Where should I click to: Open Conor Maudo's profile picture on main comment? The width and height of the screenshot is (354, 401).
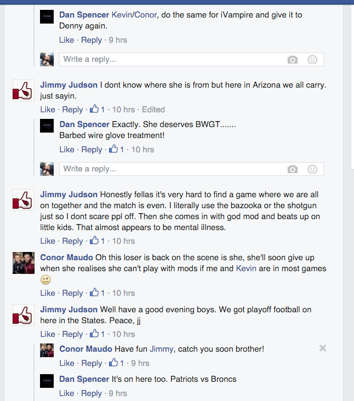tap(24, 263)
